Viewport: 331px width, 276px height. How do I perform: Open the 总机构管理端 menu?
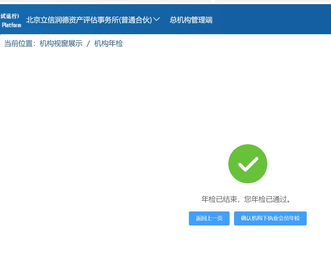[x=191, y=20]
